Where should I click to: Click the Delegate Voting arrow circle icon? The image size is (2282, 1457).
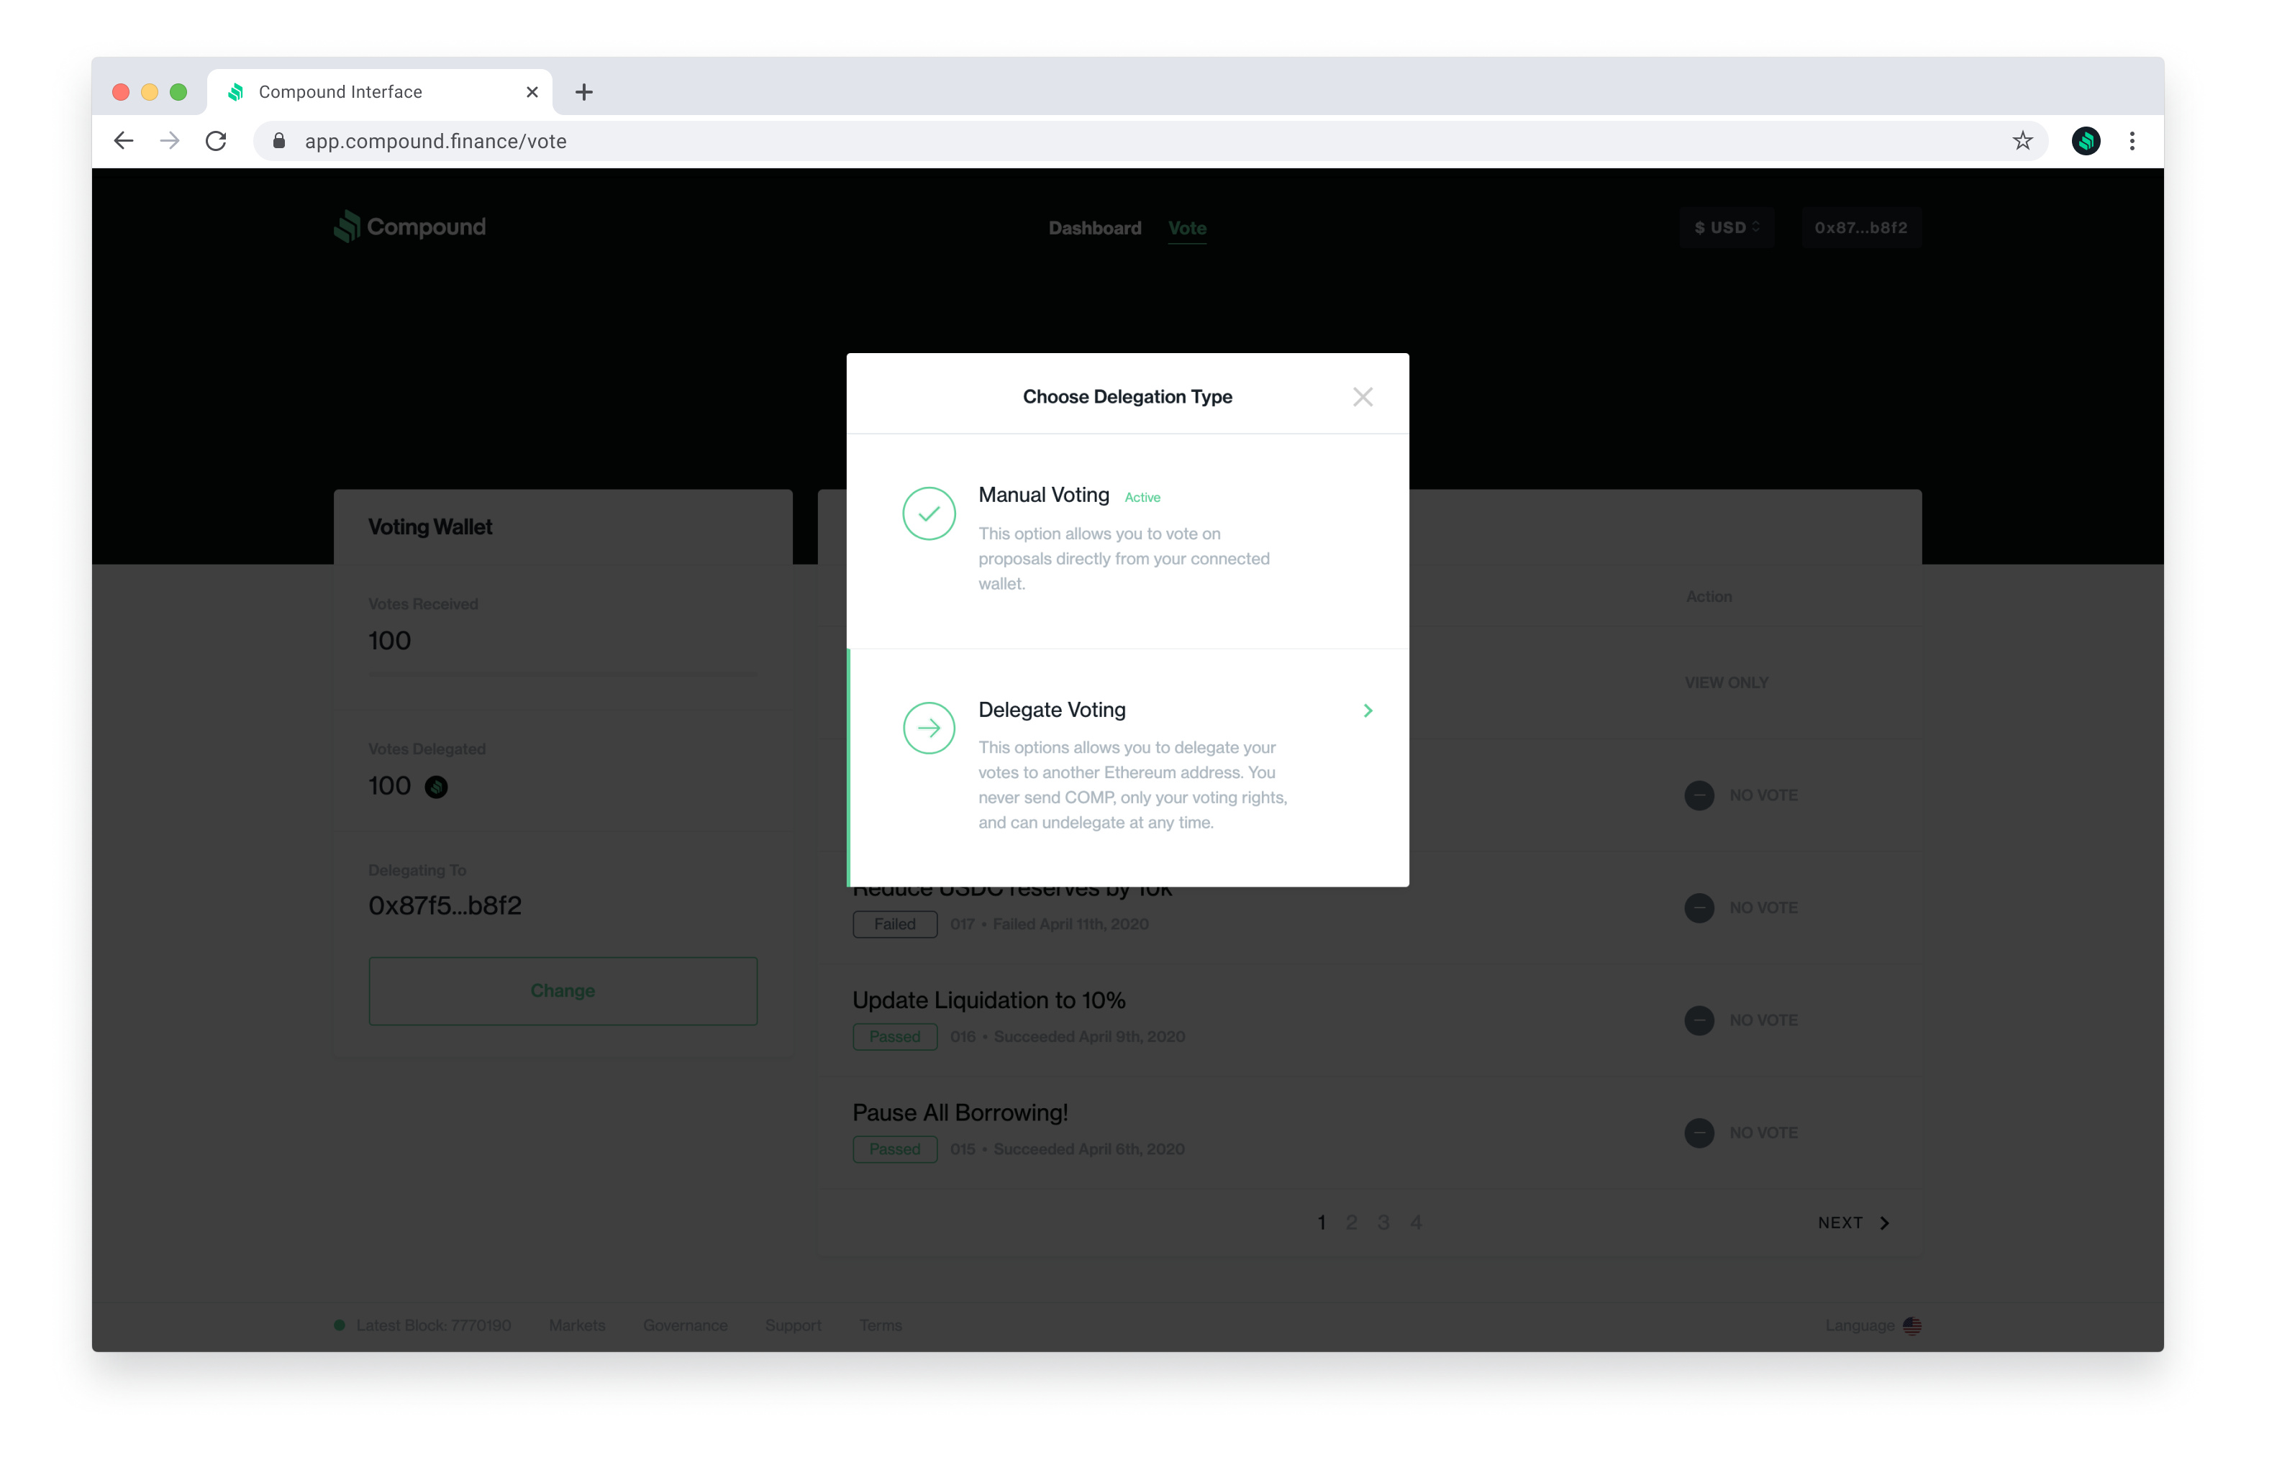[x=929, y=728]
